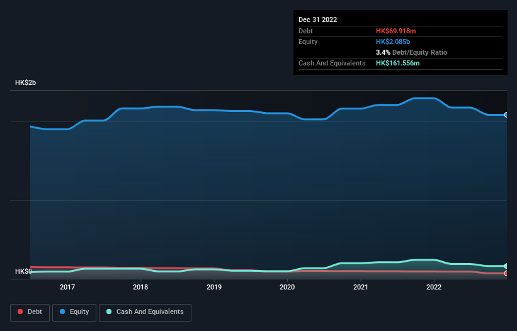This screenshot has height=331, width=517.
Task: Toggle the Debt series in the legend
Action: [30, 312]
